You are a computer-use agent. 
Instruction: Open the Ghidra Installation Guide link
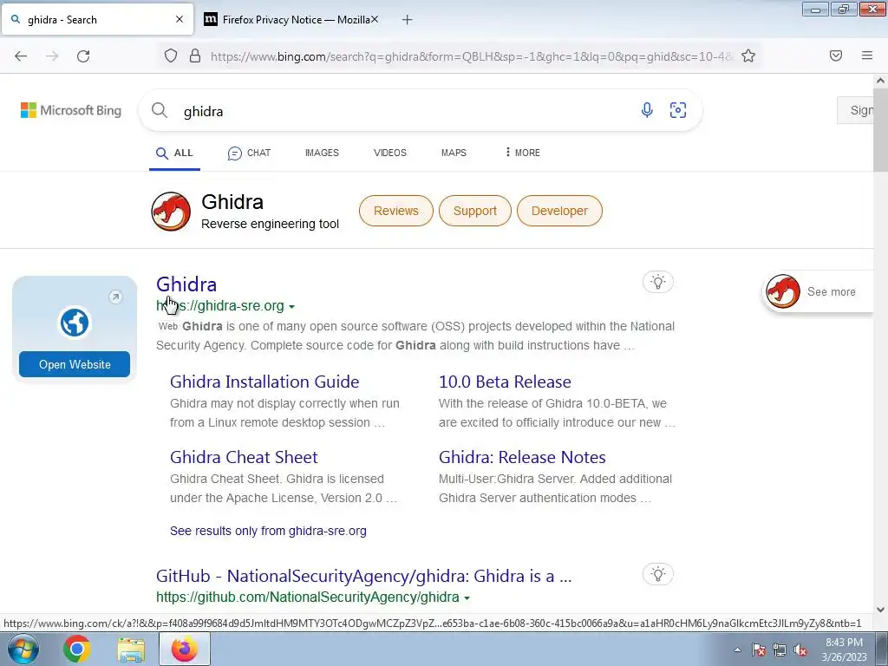(264, 382)
